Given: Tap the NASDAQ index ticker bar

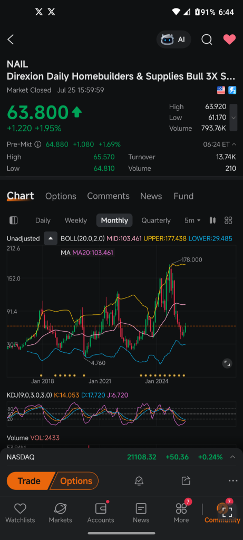Looking at the screenshot, I should (121, 457).
